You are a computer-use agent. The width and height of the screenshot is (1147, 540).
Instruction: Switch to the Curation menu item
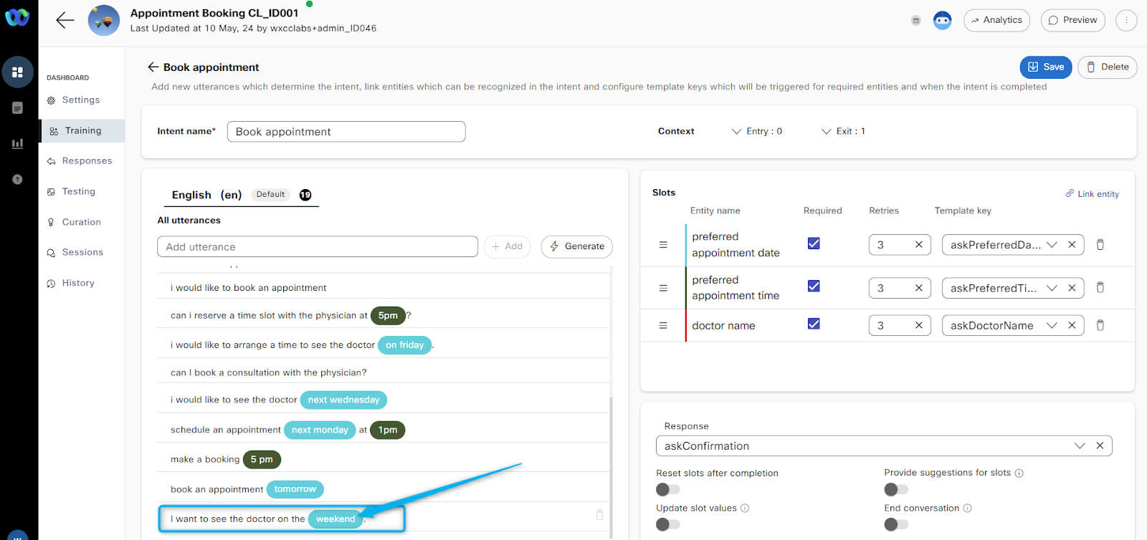pyautogui.click(x=81, y=222)
